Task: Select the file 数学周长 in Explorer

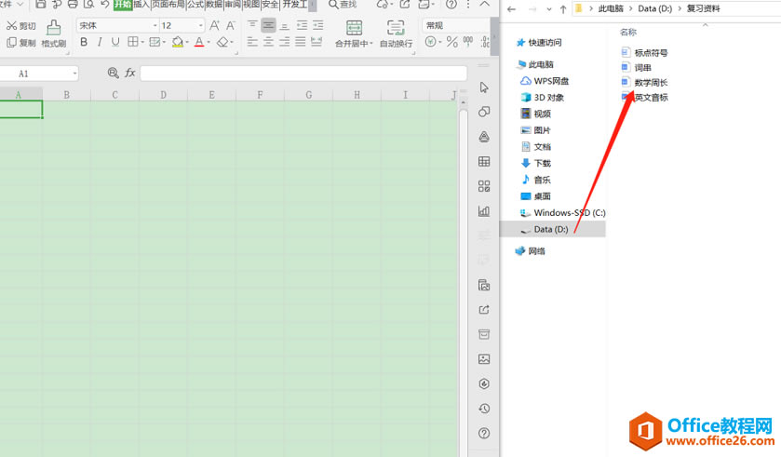Action: coord(644,82)
